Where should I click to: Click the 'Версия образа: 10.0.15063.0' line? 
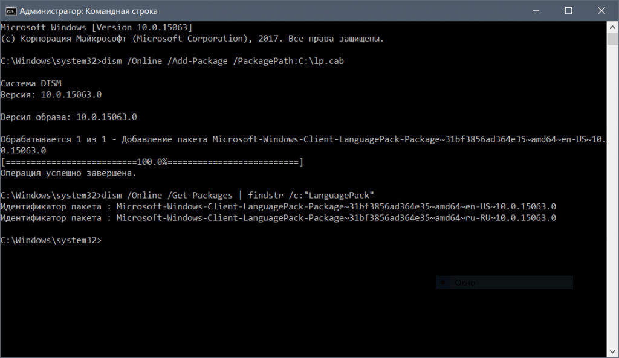point(68,117)
